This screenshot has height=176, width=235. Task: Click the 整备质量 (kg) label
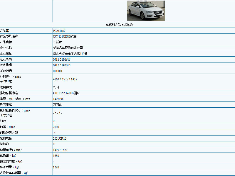pos(10,167)
